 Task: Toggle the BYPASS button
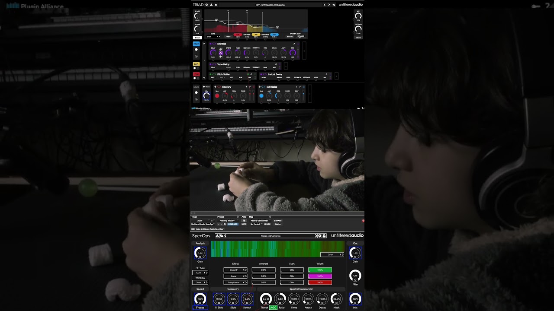point(278,221)
